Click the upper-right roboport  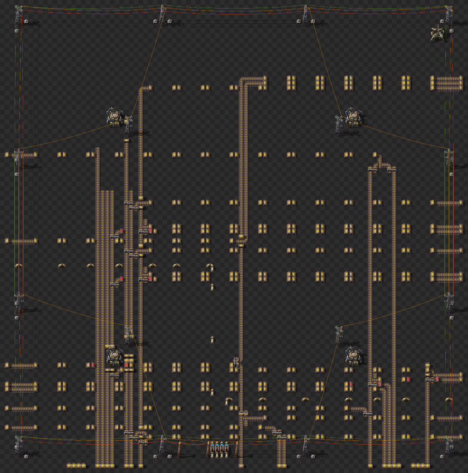point(353,117)
